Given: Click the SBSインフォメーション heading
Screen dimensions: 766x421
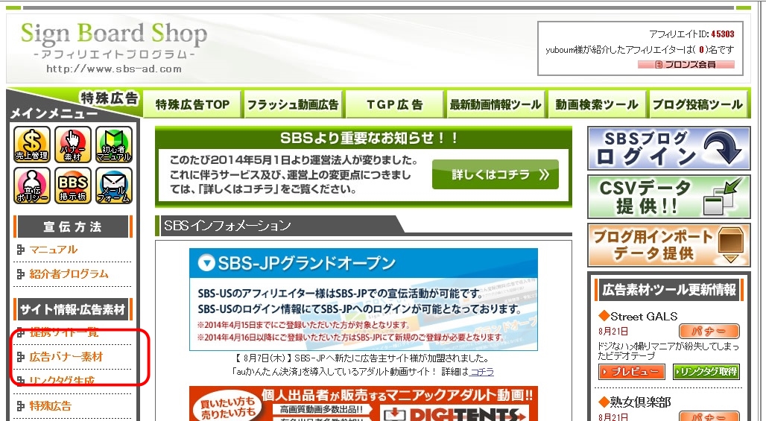Looking at the screenshot, I should [227, 226].
